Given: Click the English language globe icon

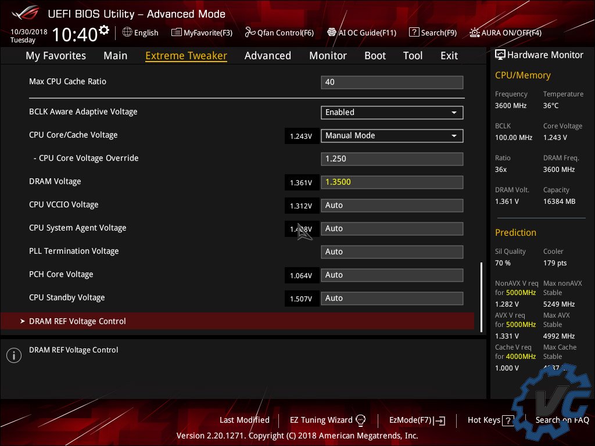Looking at the screenshot, I should (127, 33).
